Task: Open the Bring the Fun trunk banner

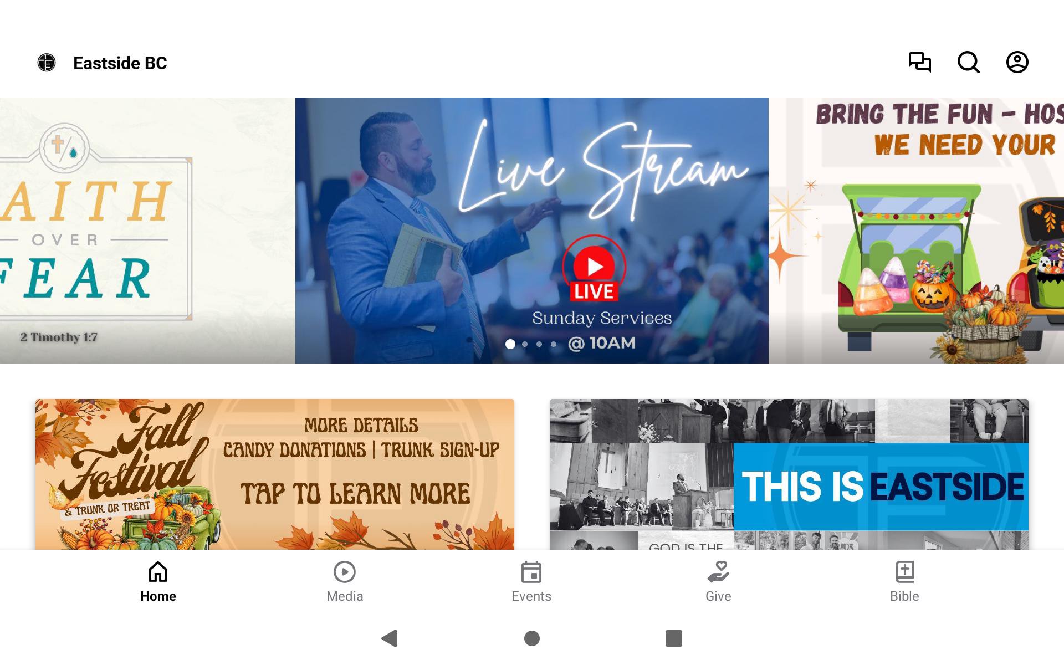Action: (x=916, y=231)
